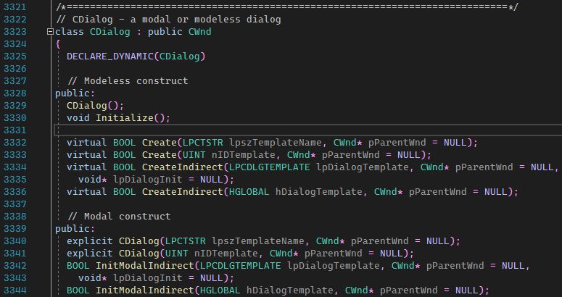This screenshot has width=562, height=297.
Task: Click the class name 'CDialog' on line 3323
Action: (x=110, y=32)
